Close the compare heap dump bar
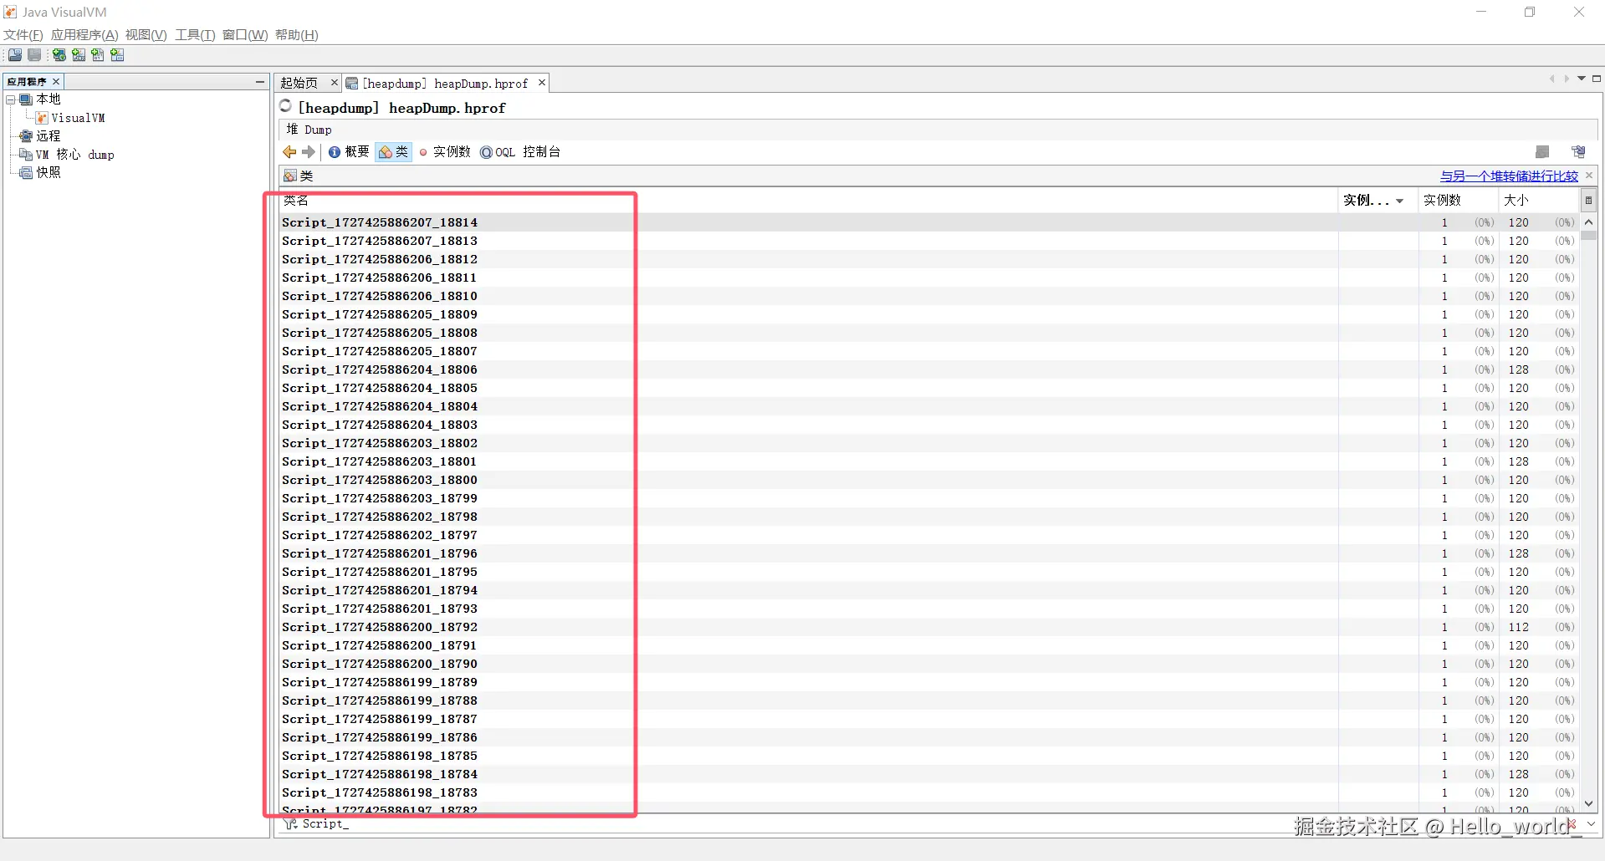The width and height of the screenshot is (1605, 861). pyautogui.click(x=1589, y=176)
